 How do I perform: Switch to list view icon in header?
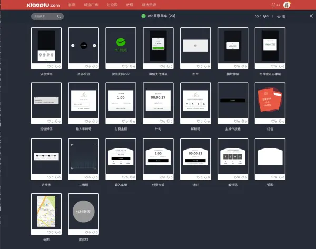point(284,16)
